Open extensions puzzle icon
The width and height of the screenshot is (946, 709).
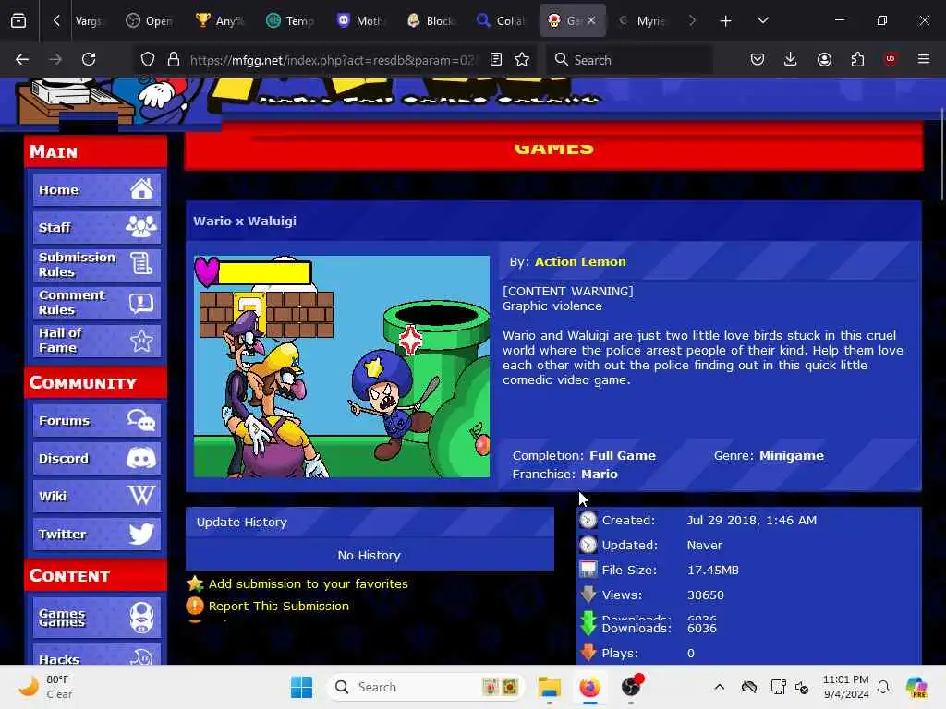[x=857, y=59]
